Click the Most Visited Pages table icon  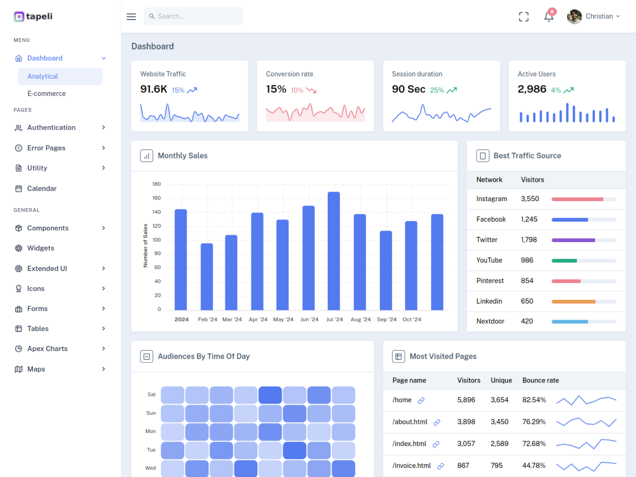pyautogui.click(x=399, y=356)
